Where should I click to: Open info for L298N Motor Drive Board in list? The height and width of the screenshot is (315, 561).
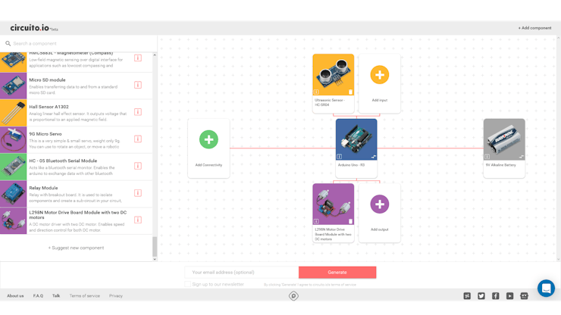(x=138, y=220)
